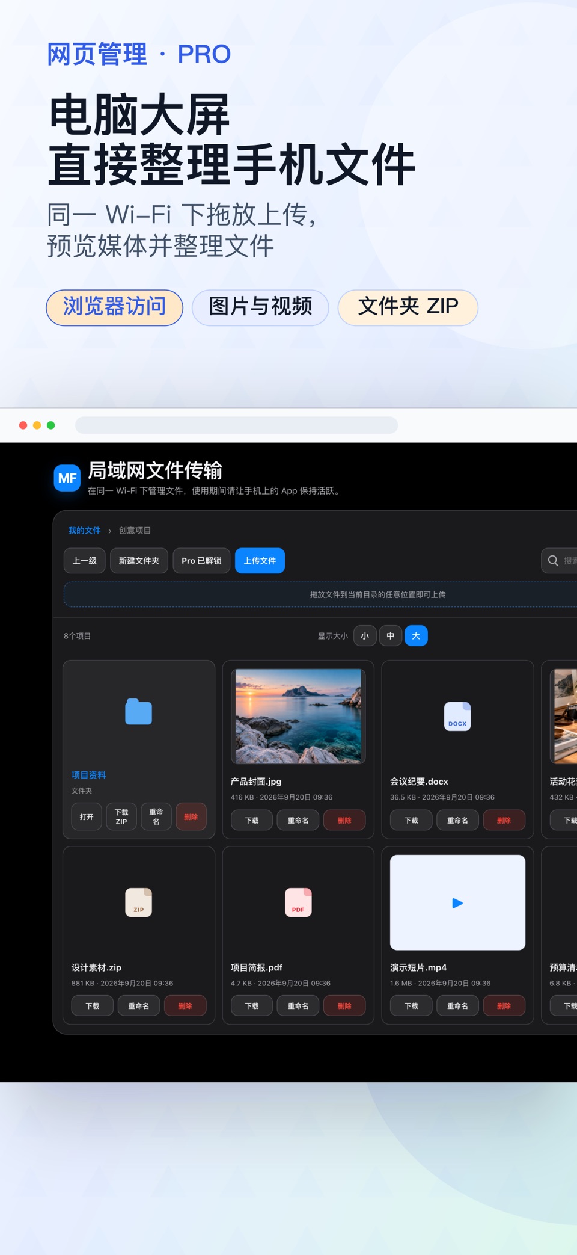Click the green maximize window dot
The height and width of the screenshot is (1255, 577).
(x=51, y=425)
